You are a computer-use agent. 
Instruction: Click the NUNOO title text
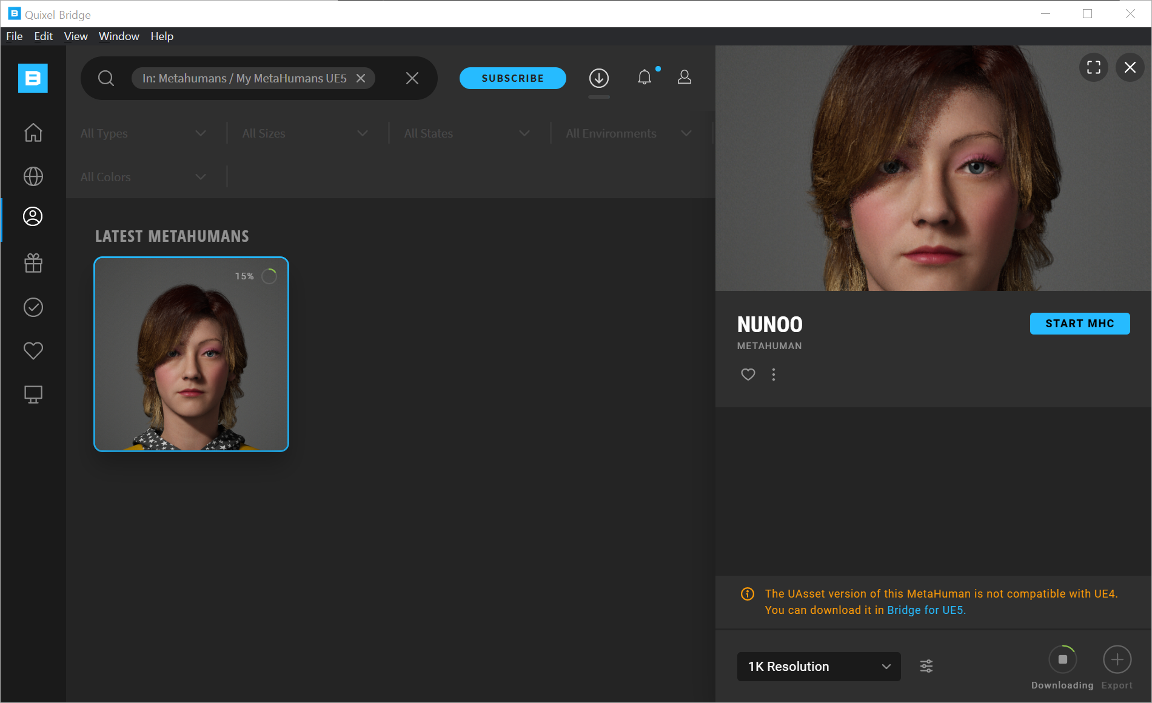[x=770, y=325]
